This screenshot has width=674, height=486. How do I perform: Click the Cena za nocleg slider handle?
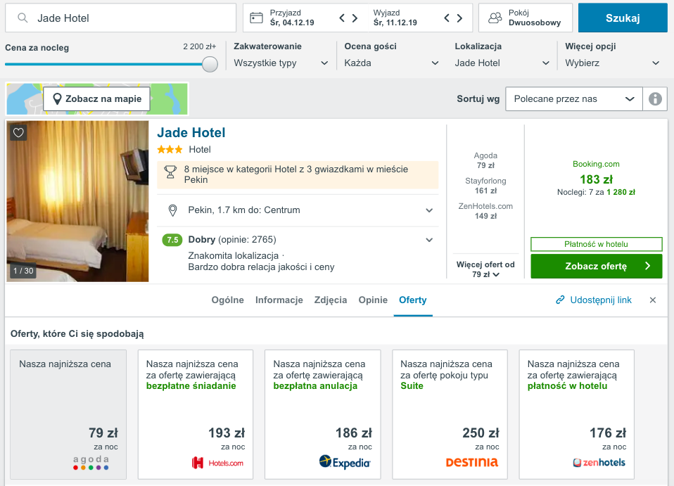[210, 64]
